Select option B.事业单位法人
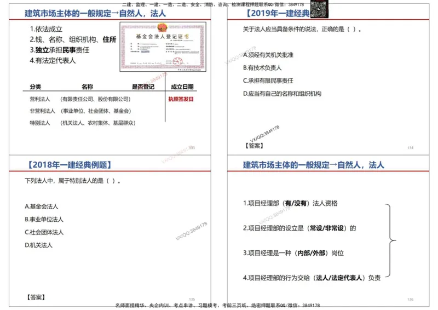Viewport: 438px width, 310px height. click(x=44, y=219)
